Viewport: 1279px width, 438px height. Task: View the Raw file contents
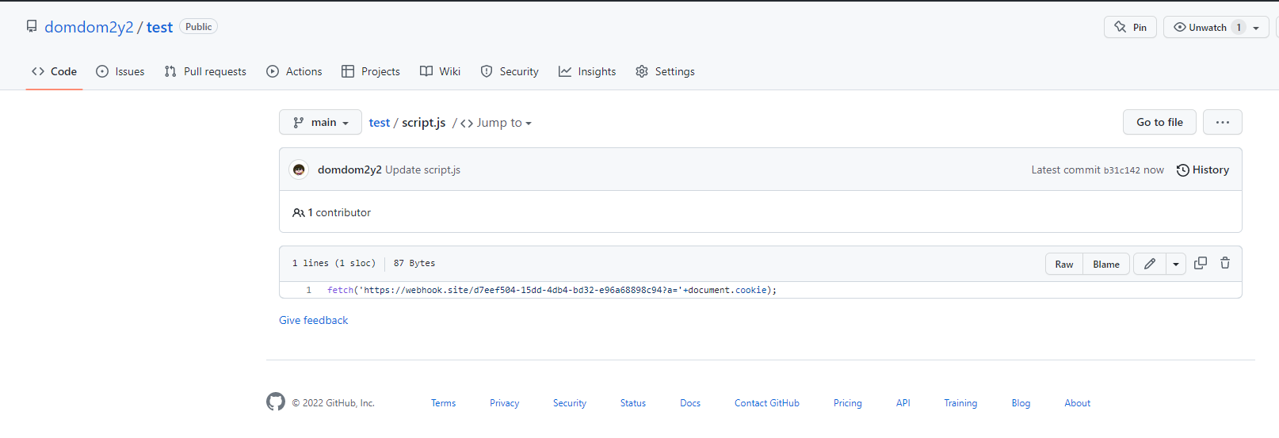tap(1064, 264)
